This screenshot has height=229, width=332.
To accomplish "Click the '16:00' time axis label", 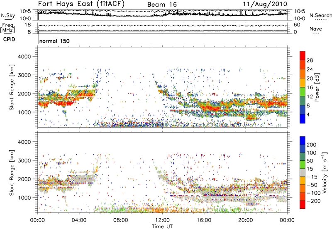I will 204,220.
